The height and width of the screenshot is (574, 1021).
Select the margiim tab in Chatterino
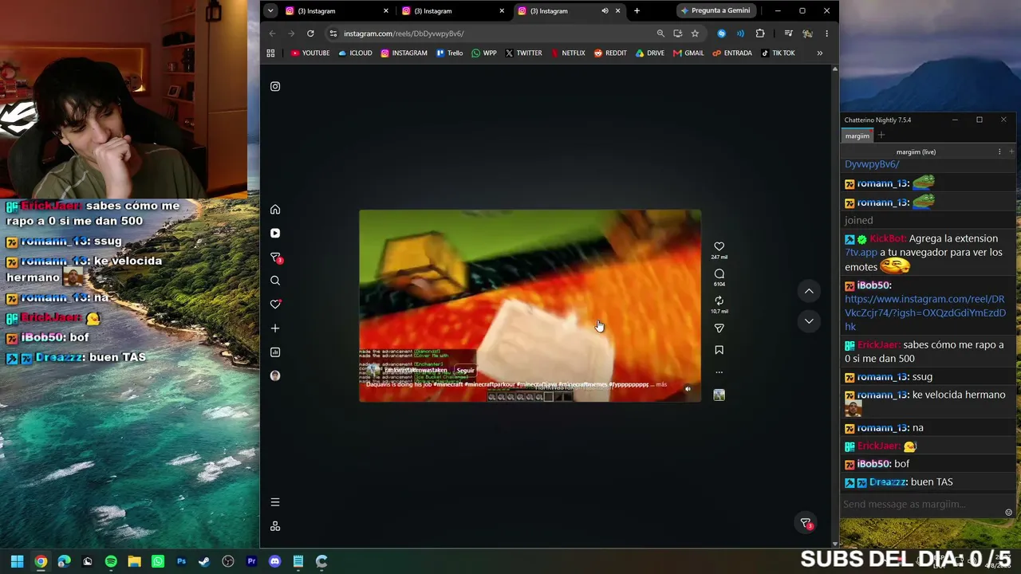click(857, 136)
